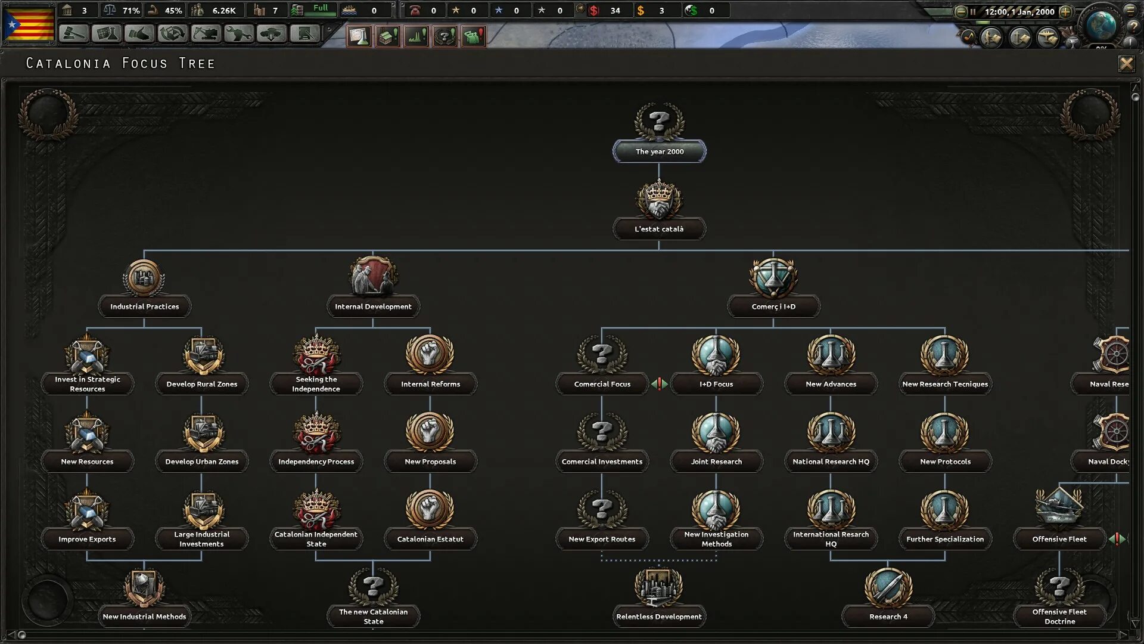Choose the Joint Research focus
1144x644 pixels.
(x=716, y=443)
